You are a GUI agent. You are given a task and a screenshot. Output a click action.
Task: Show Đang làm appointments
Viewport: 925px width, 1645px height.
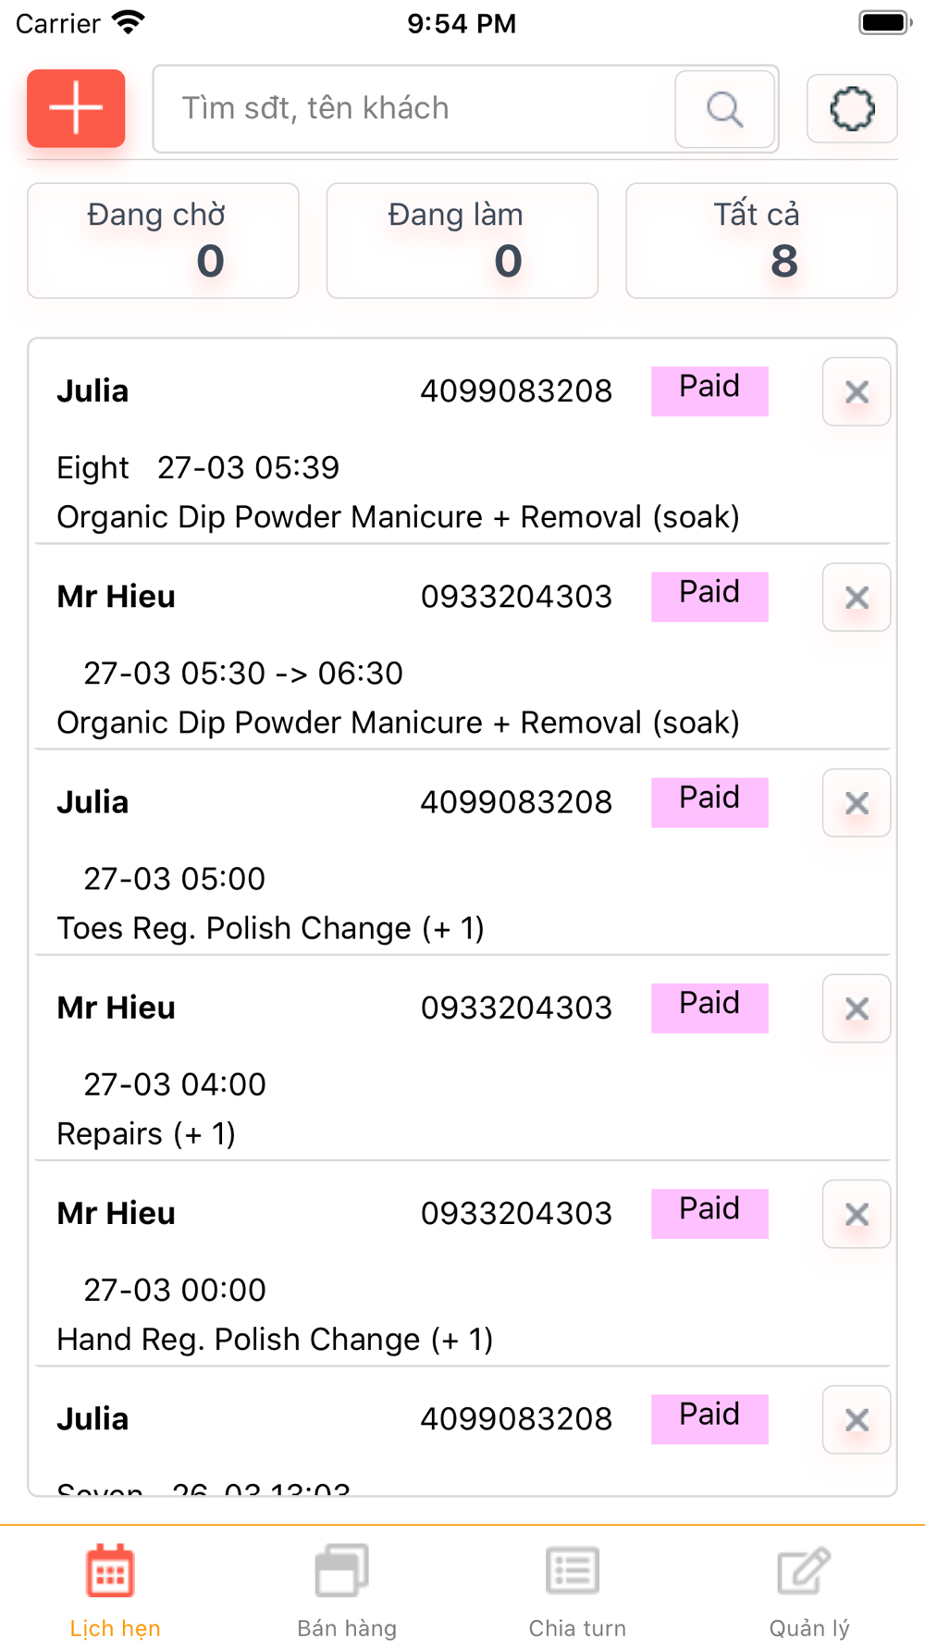(x=462, y=241)
